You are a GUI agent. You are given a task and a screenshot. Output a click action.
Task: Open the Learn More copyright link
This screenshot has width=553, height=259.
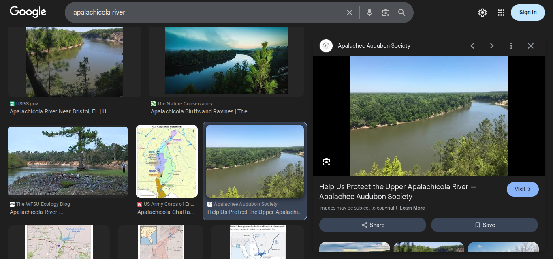point(412,208)
